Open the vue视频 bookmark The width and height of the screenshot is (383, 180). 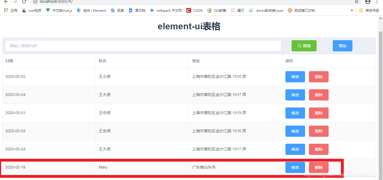click(x=31, y=10)
